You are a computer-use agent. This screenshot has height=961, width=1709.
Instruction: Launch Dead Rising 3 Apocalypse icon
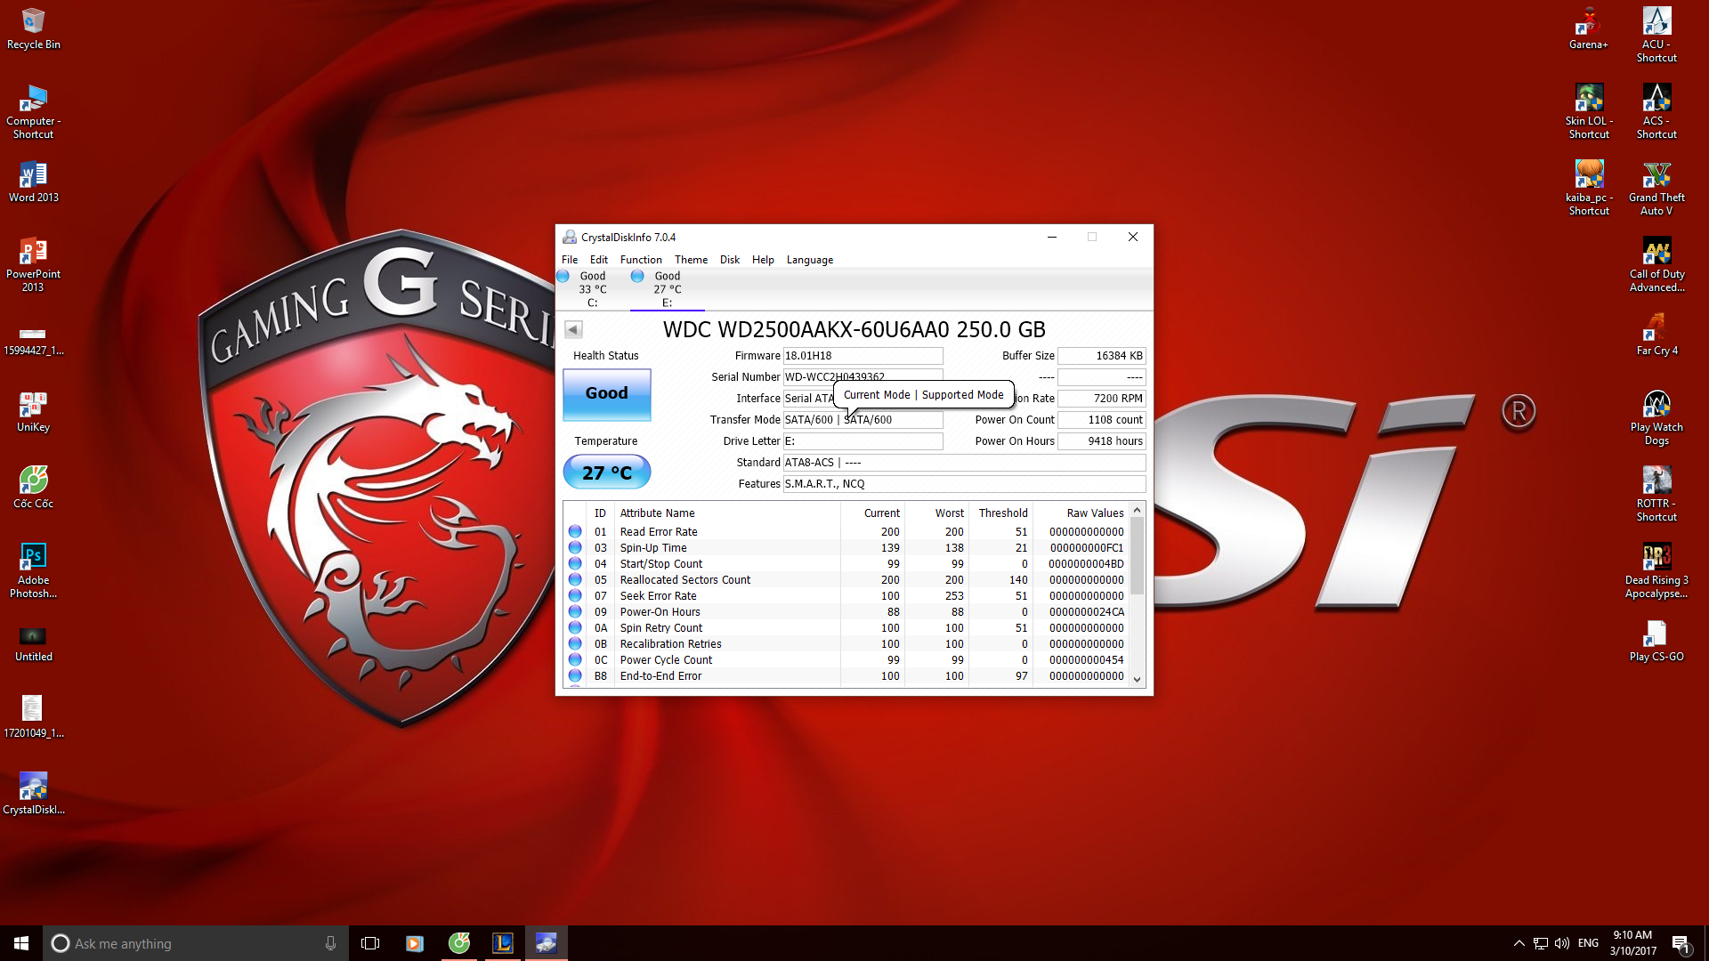click(x=1656, y=571)
